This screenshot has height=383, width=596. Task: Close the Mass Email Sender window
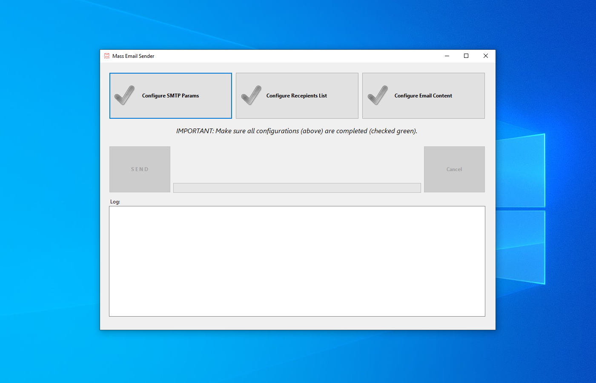point(486,56)
